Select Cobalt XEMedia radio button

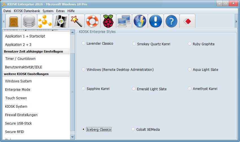(133, 129)
